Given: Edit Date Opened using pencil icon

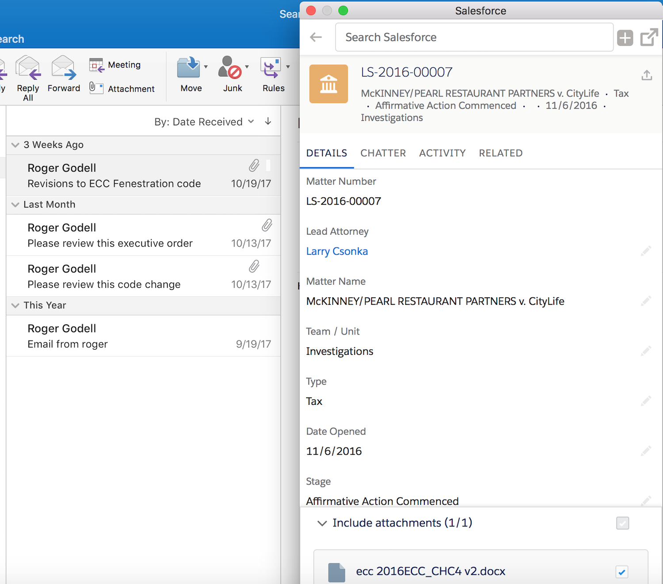Looking at the screenshot, I should tap(646, 451).
